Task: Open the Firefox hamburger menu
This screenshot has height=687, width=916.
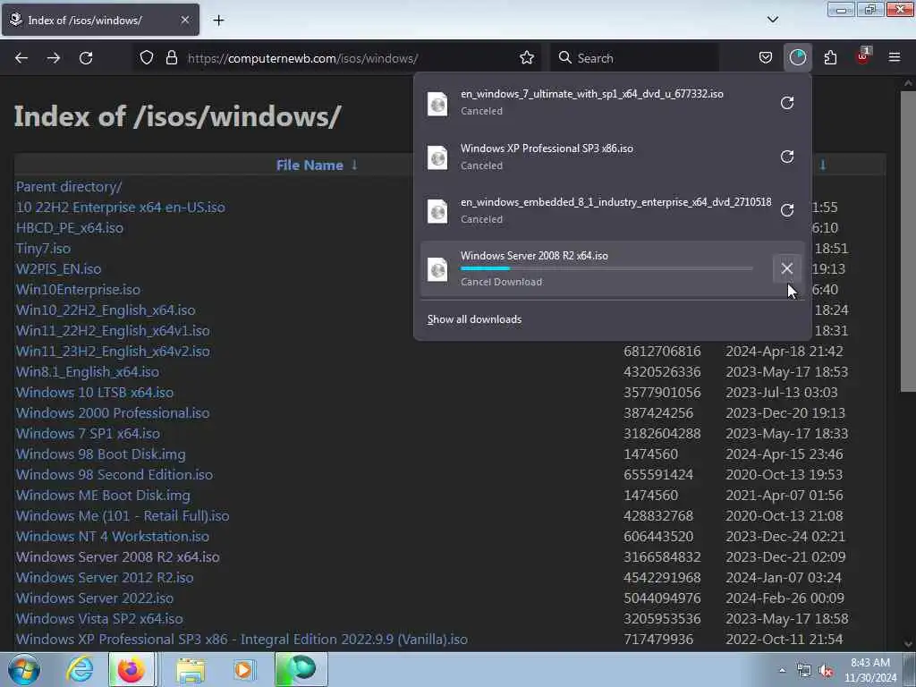Action: (895, 57)
